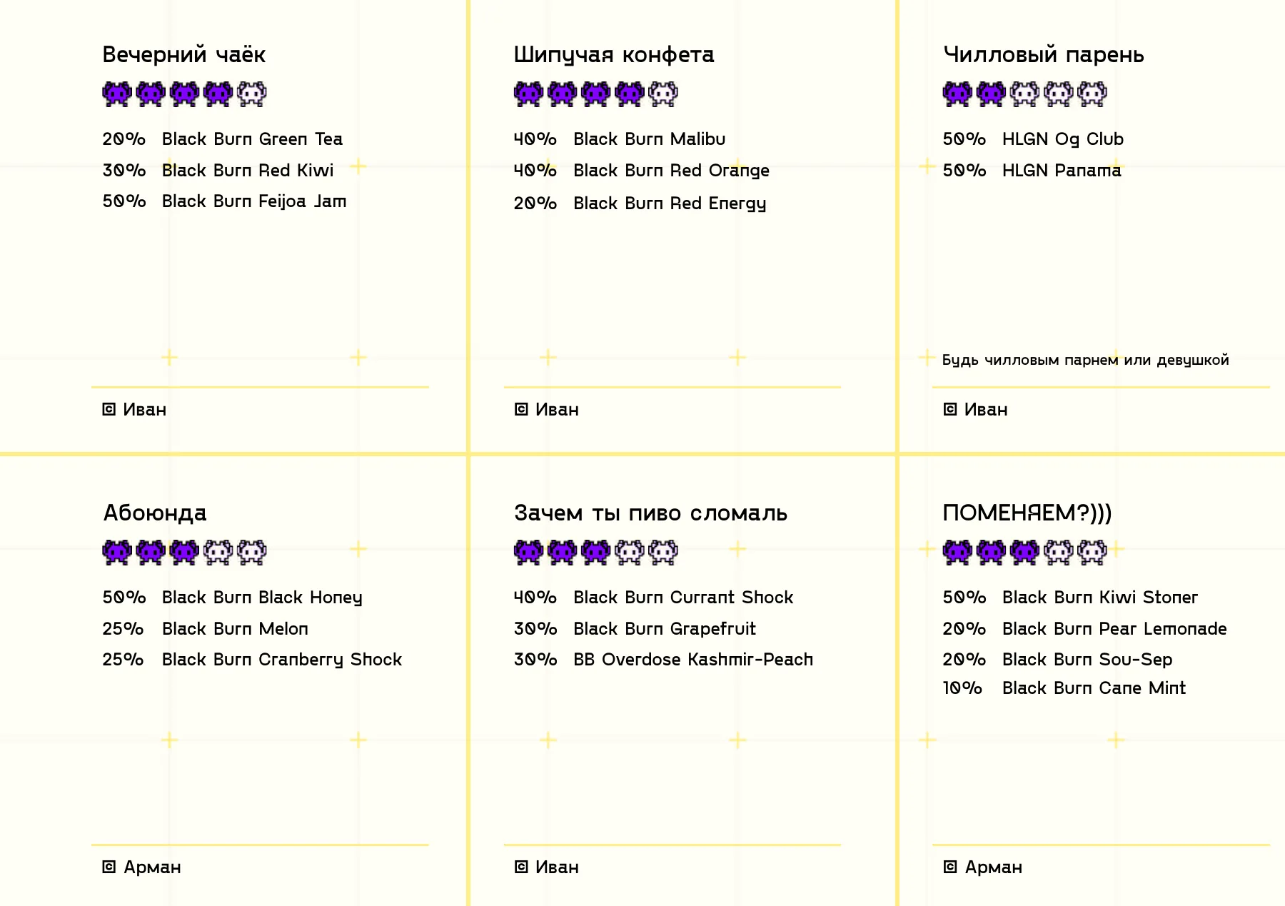Screen dimensions: 1285x906
Task: Click the third purple strength icon in ПОМЕНЯЕМ?))) card
Action: click(x=1025, y=552)
